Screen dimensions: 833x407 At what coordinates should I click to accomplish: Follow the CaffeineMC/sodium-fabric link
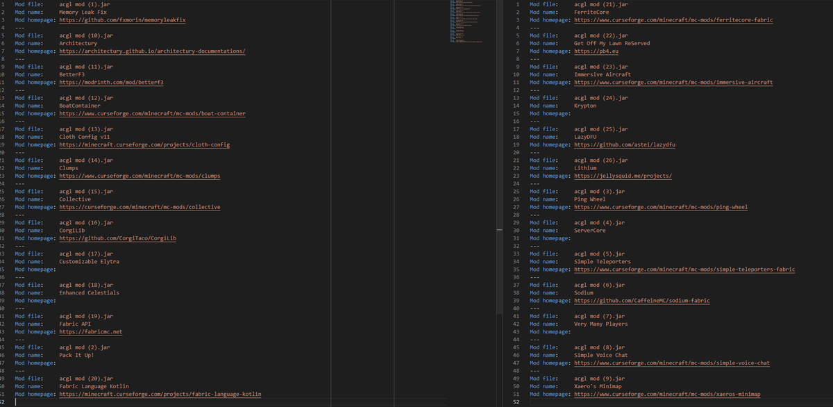(x=642, y=301)
